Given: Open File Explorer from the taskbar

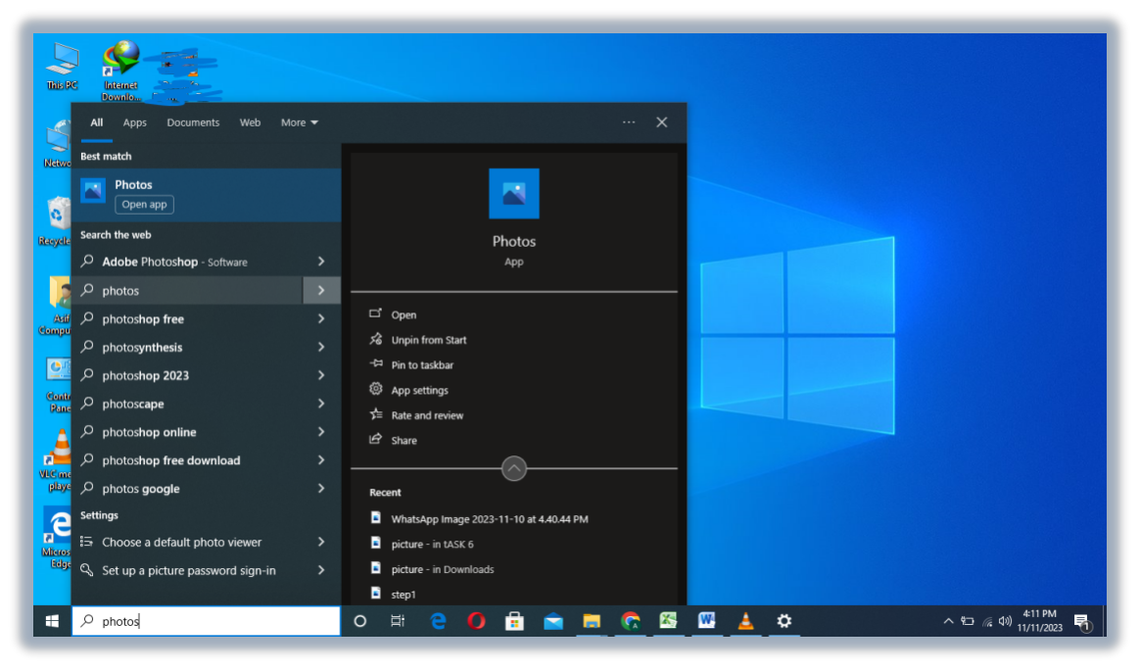Looking at the screenshot, I should coord(592,621).
